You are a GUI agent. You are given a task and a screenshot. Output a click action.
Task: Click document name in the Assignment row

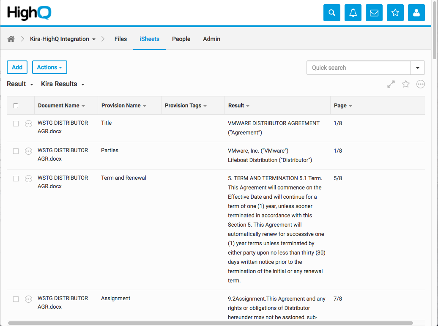[x=63, y=303]
